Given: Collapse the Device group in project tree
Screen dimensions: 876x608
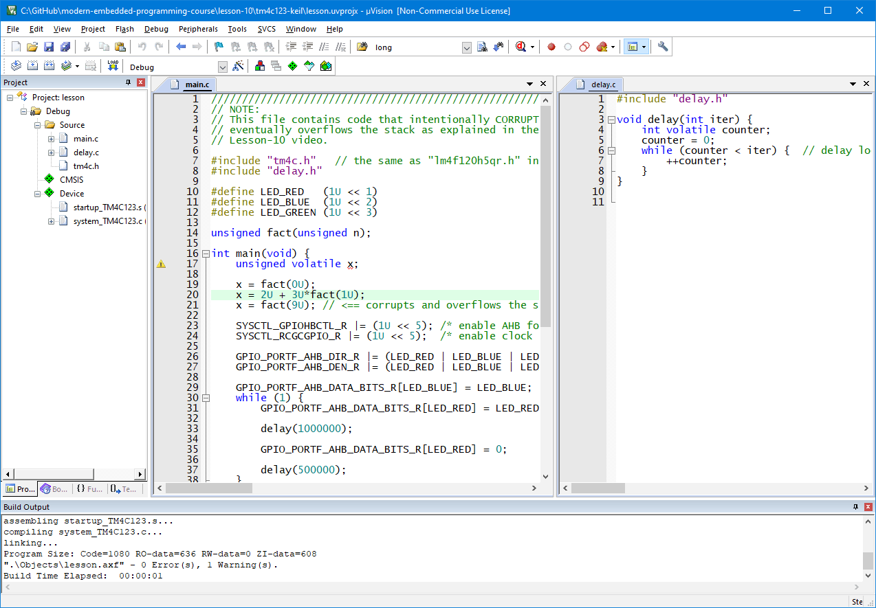Looking at the screenshot, I should click(x=38, y=194).
